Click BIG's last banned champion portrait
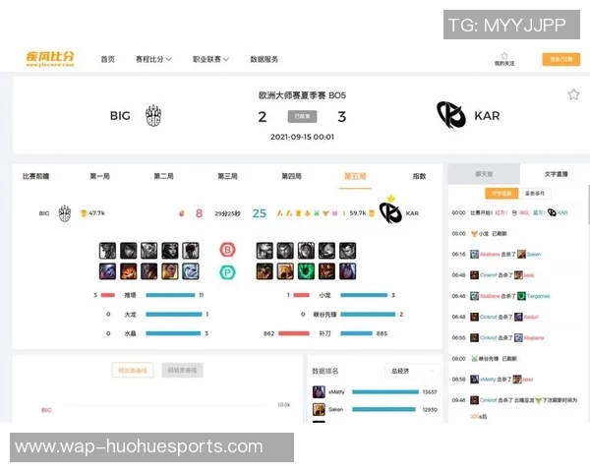Image resolution: width=590 pixels, height=472 pixels. 191,251
